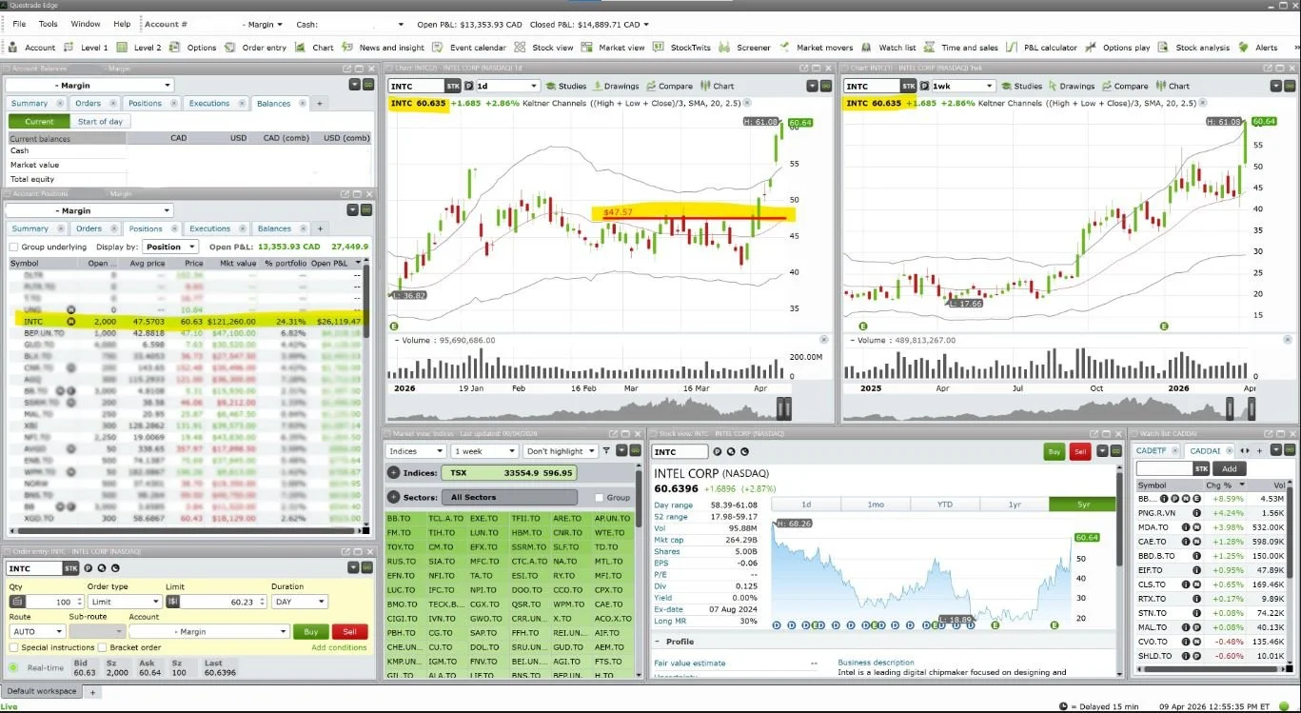The width and height of the screenshot is (1301, 713).
Task: Launch the Screener tool
Action: (x=744, y=48)
